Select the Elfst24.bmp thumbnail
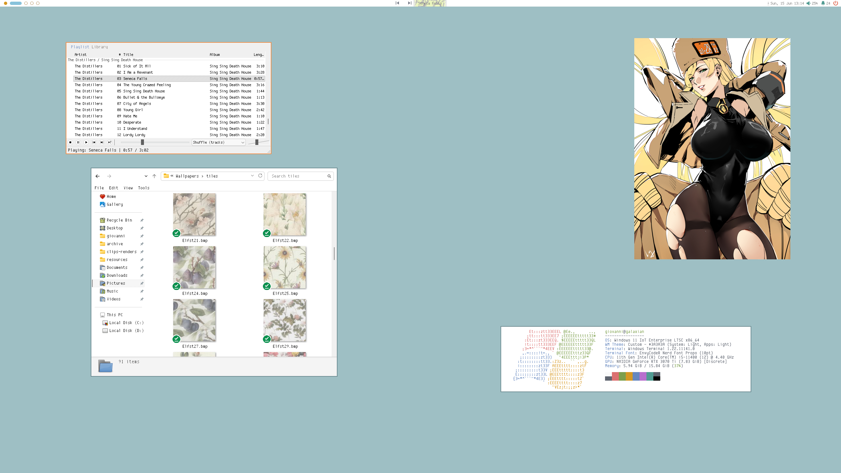841x473 pixels. pos(194,267)
